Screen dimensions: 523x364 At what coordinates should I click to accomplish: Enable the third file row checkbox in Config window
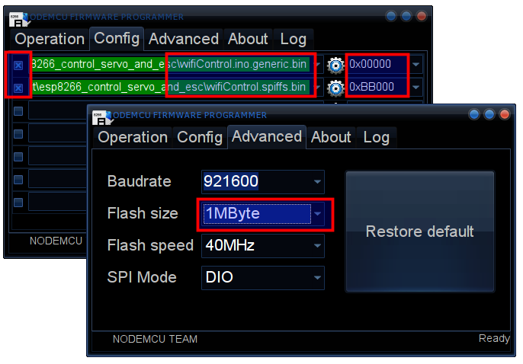pos(18,111)
